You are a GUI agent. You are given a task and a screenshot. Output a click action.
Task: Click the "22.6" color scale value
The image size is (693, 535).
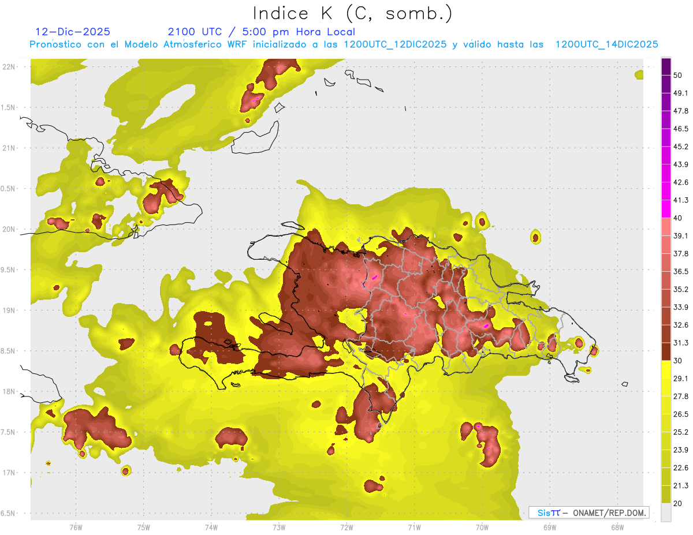point(681,468)
